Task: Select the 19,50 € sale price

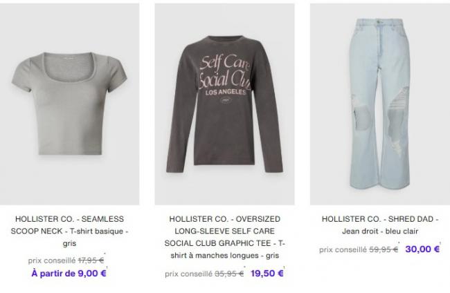Action: [267, 274]
